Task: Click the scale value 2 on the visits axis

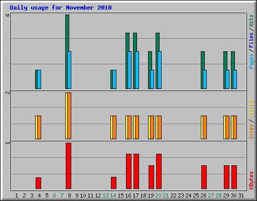Action: (x=8, y=93)
